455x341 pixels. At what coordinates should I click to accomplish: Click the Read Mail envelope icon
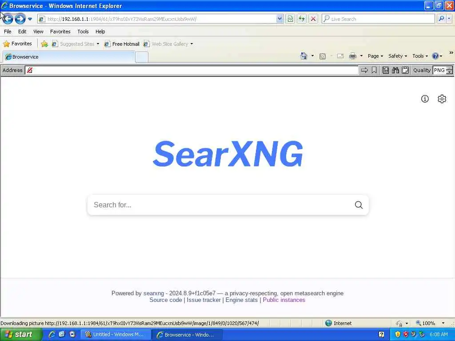340,56
